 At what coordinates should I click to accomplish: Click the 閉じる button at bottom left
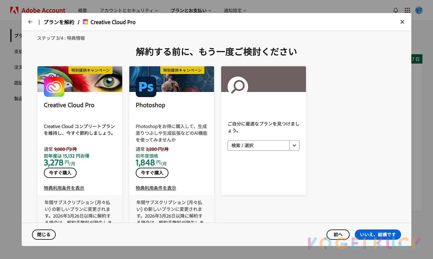point(44,234)
